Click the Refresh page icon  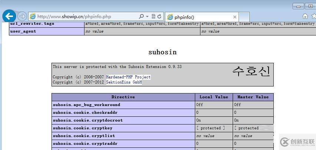[159, 16]
